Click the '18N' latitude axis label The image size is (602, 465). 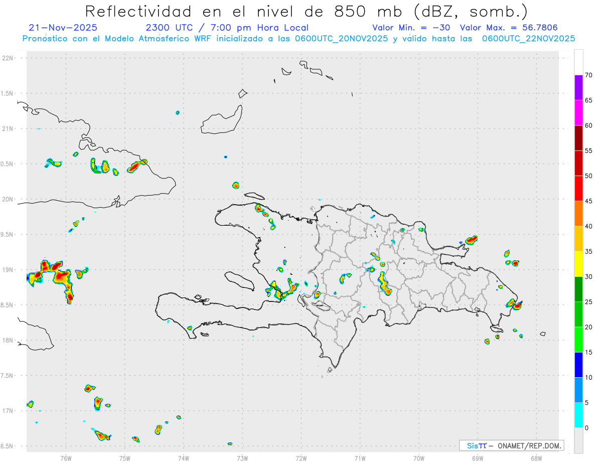click(9, 341)
